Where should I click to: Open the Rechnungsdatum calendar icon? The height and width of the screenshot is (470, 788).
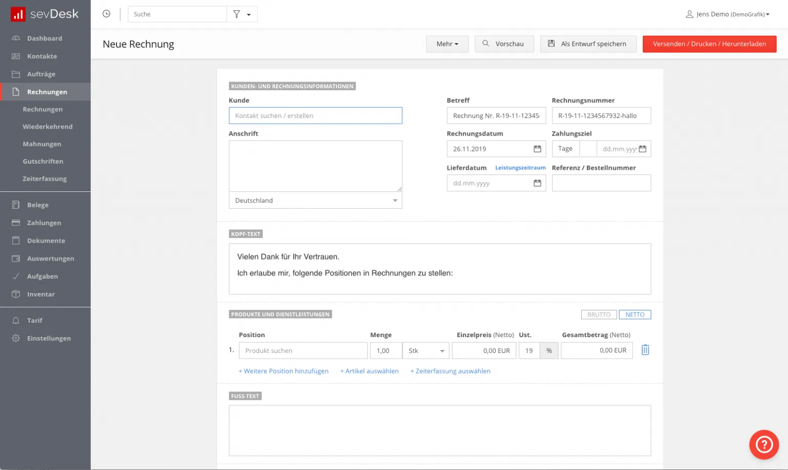coord(537,149)
